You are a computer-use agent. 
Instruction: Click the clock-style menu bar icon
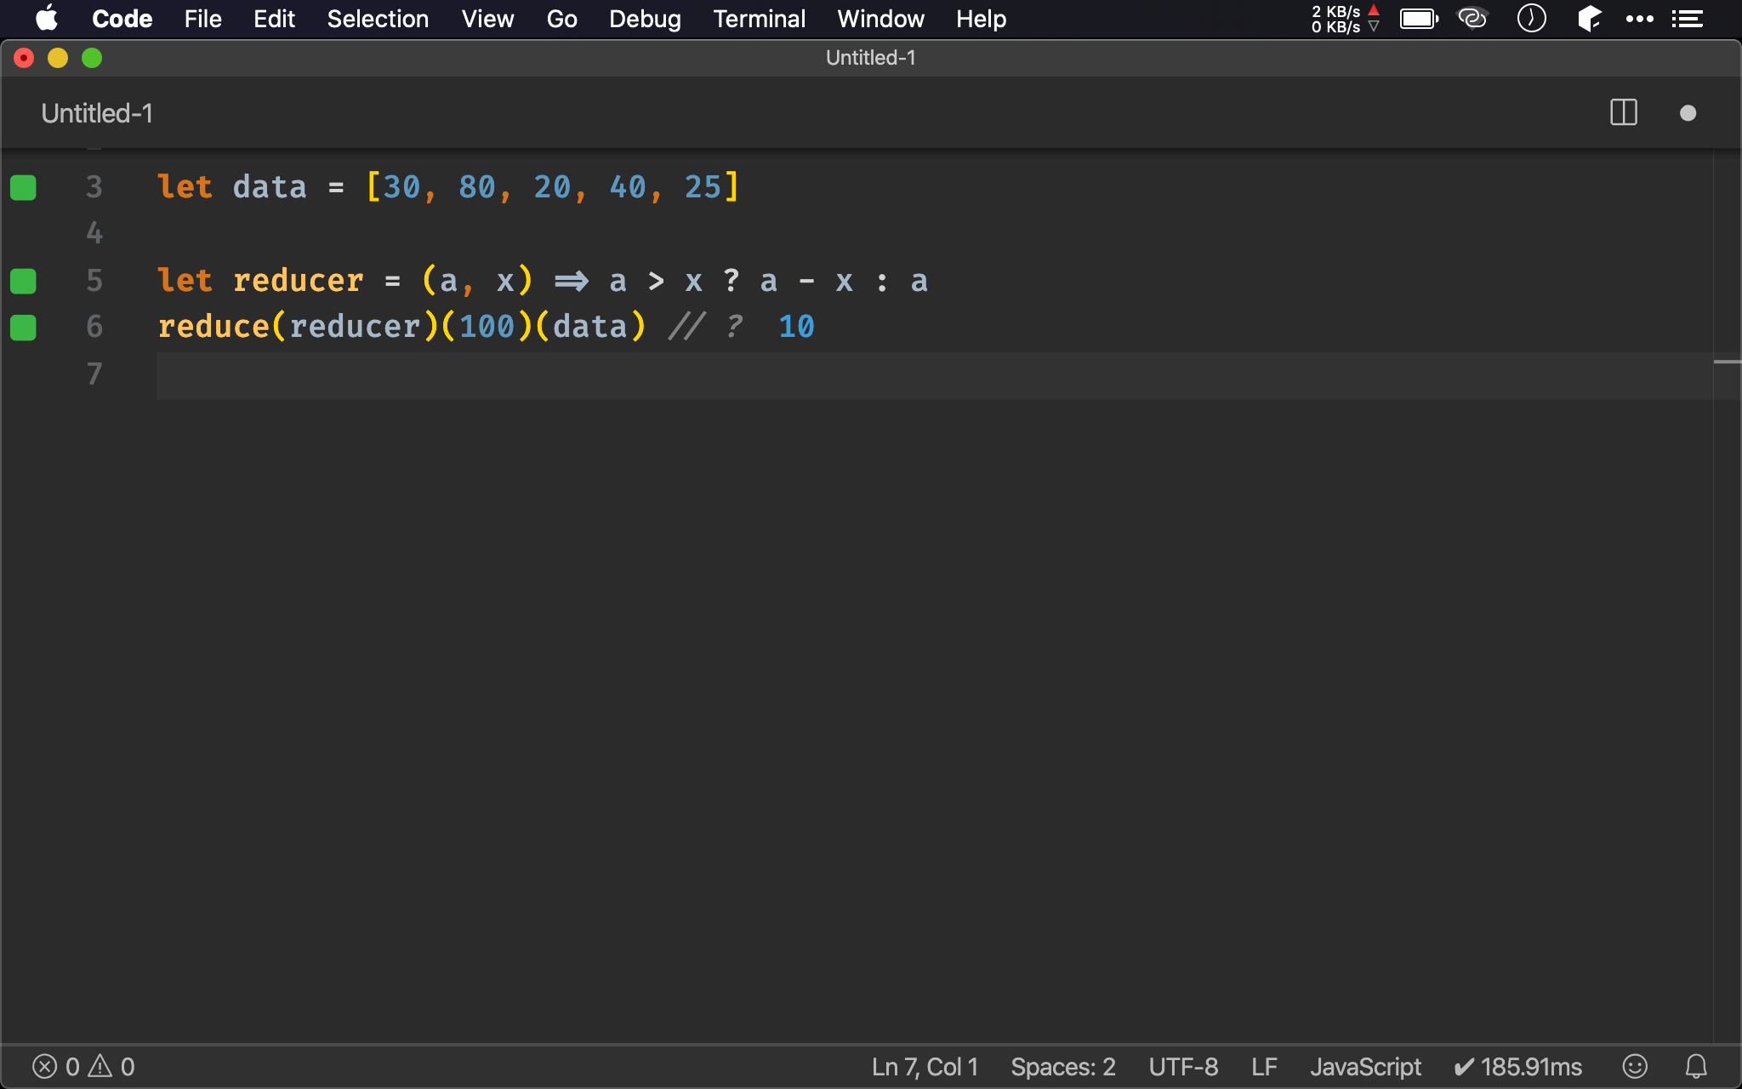coord(1531,18)
